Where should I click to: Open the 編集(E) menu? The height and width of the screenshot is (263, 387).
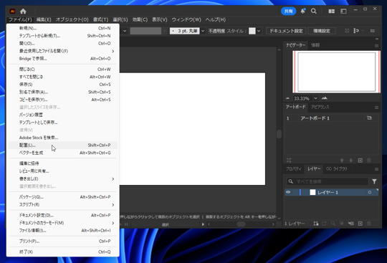coord(44,20)
